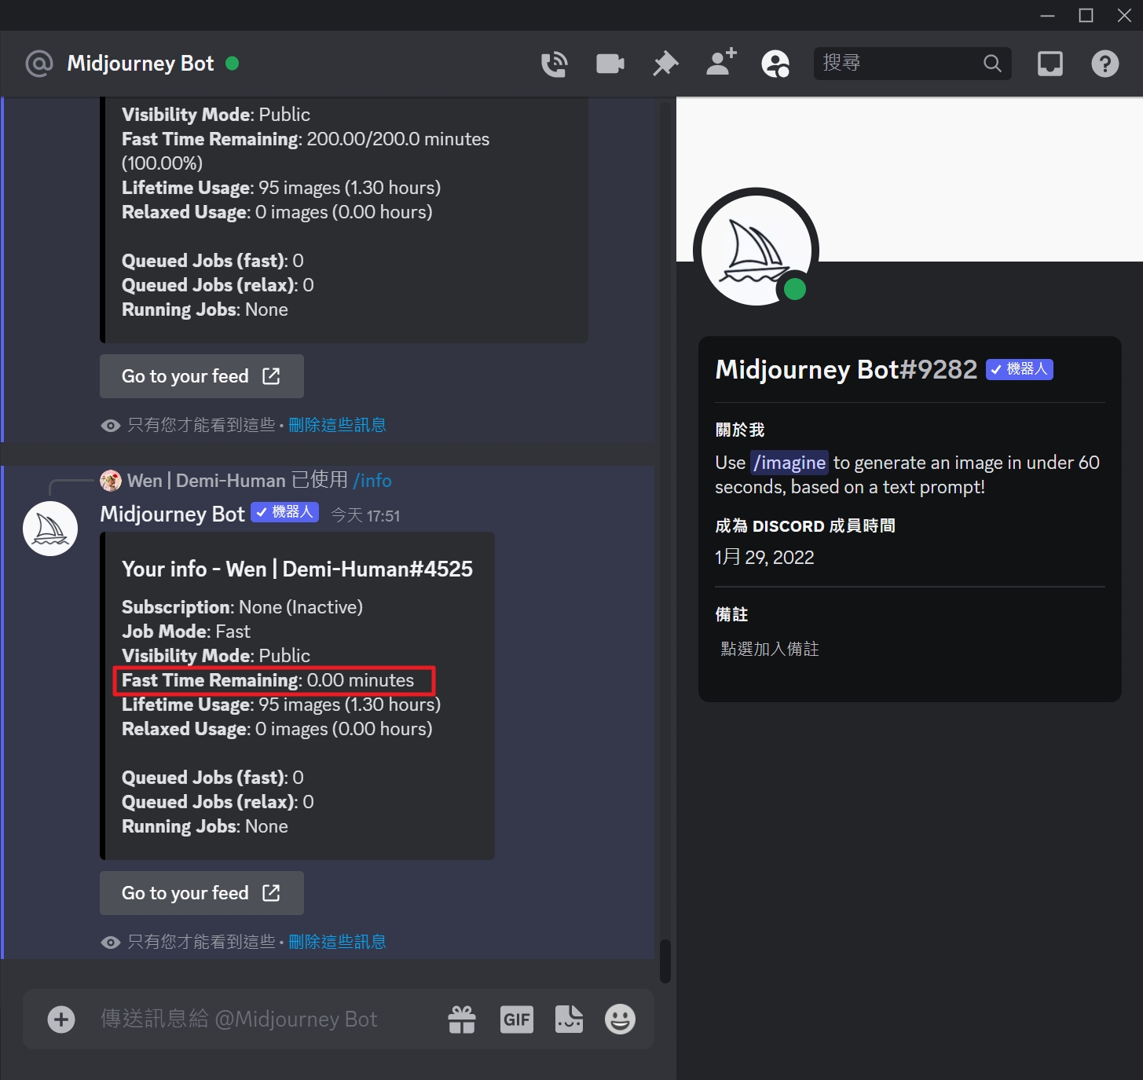This screenshot has width=1143, height=1080.
Task: Maximize the Discord window
Action: coord(1086,15)
